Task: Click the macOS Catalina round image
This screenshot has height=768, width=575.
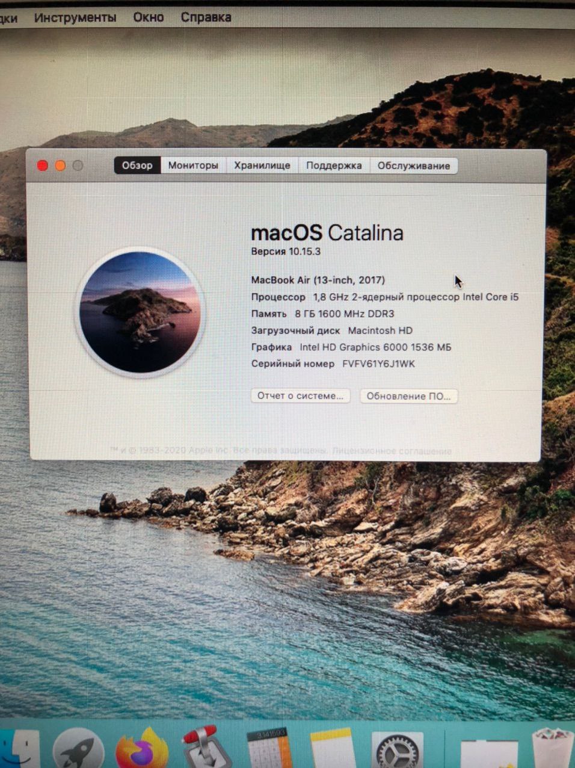Action: tap(140, 312)
